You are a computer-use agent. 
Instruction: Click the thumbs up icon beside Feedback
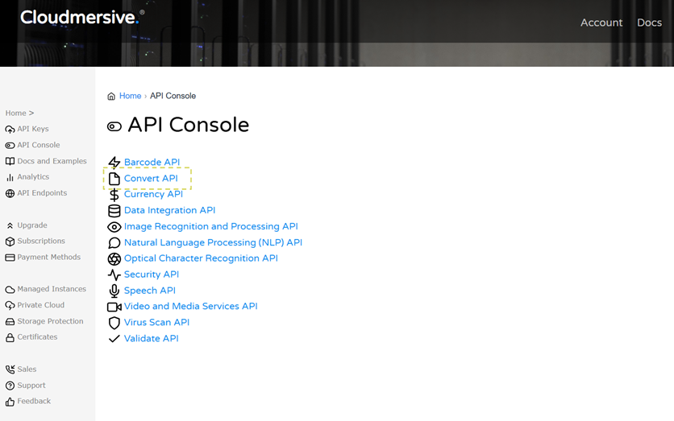(10, 402)
